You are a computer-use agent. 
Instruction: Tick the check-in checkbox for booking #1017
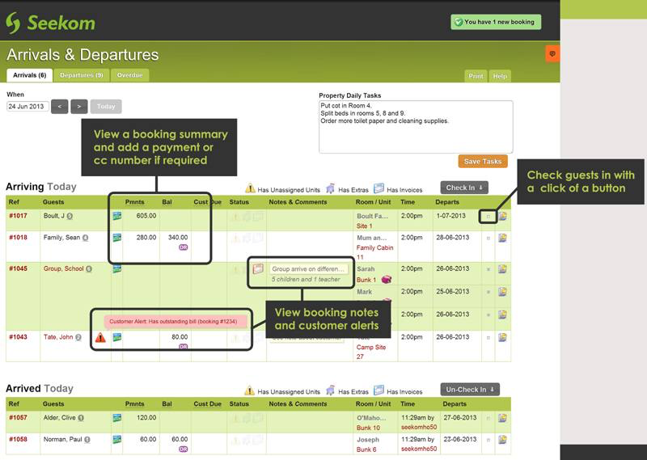(488, 216)
